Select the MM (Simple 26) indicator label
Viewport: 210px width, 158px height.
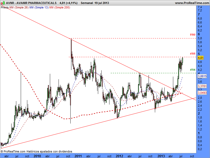pyautogui.click(x=19, y=8)
